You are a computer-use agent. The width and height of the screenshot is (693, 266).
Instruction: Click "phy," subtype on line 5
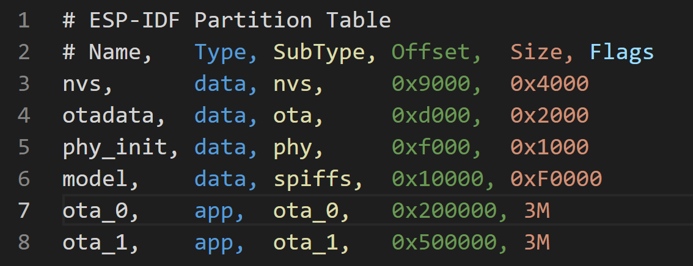(299, 147)
